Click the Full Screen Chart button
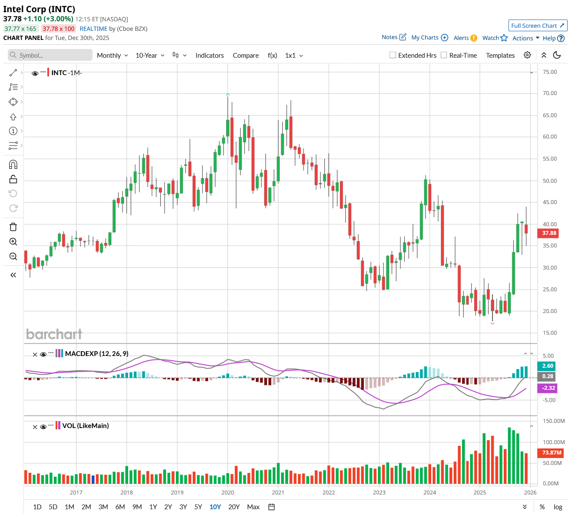 [538, 26]
